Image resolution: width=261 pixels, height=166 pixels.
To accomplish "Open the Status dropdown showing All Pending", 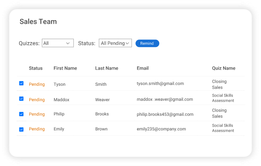I will [115, 43].
